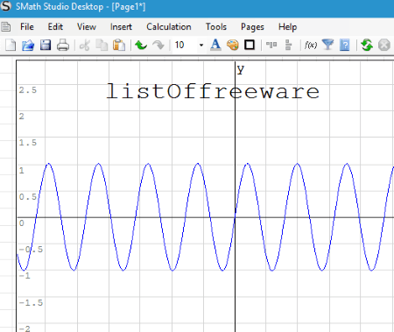Open the text color 'A' icon
This screenshot has height=332, width=394.
click(x=215, y=46)
